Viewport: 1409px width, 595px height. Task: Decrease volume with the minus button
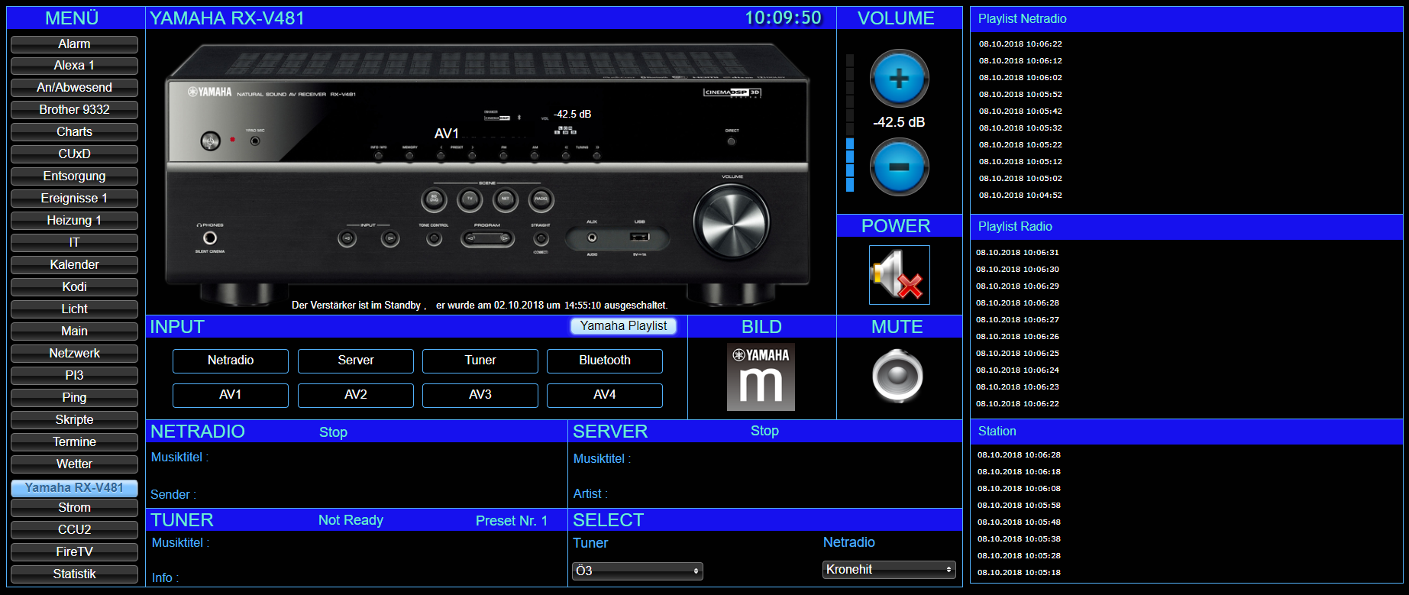[x=899, y=167]
